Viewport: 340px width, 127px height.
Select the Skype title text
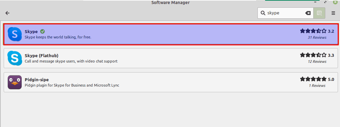[x=31, y=31]
